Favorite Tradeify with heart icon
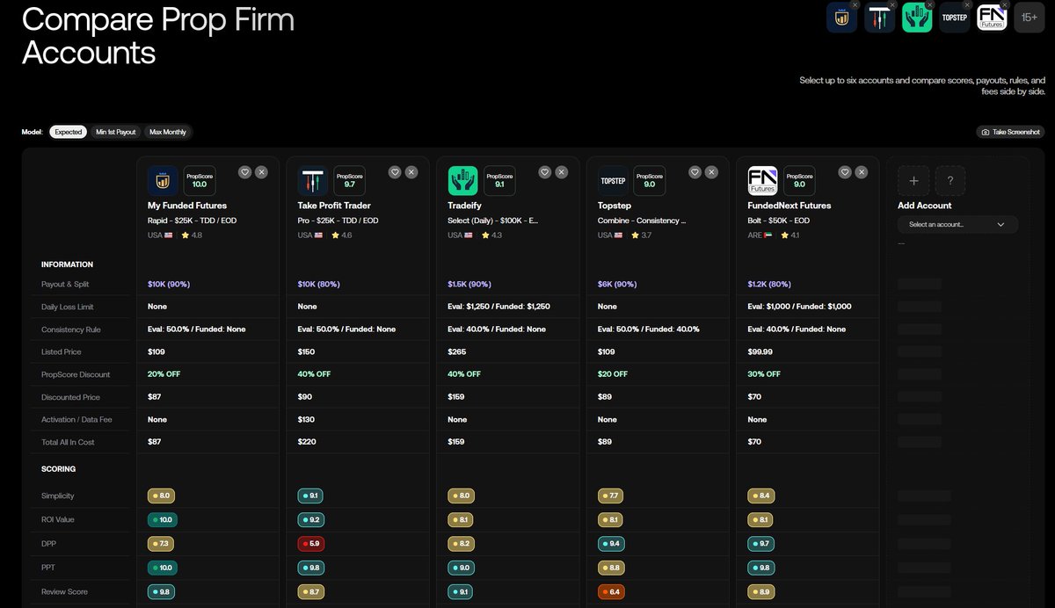The width and height of the screenshot is (1055, 608). click(545, 172)
